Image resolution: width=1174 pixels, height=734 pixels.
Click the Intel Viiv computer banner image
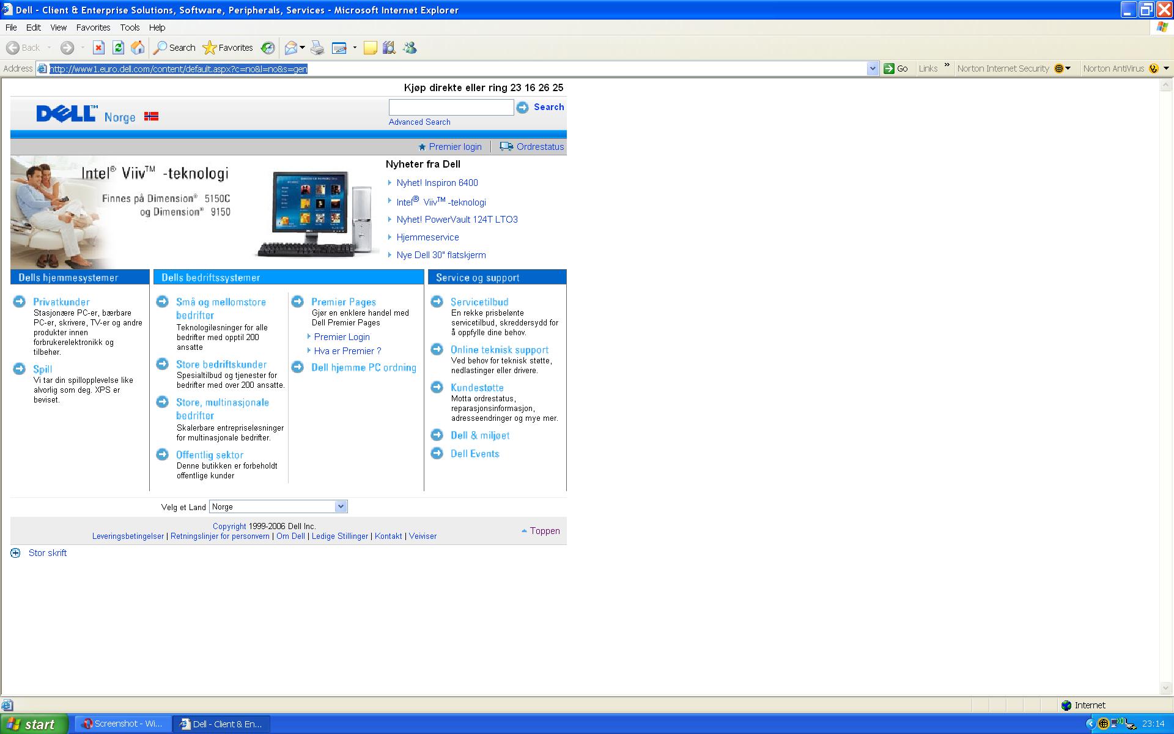(196, 212)
